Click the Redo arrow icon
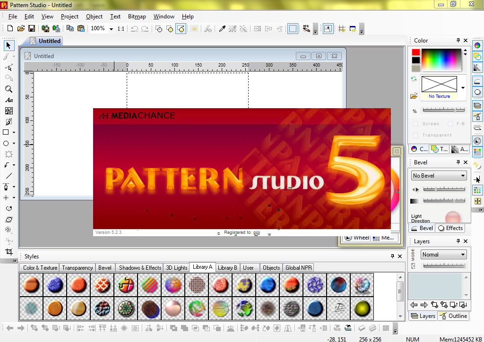 click(x=145, y=29)
